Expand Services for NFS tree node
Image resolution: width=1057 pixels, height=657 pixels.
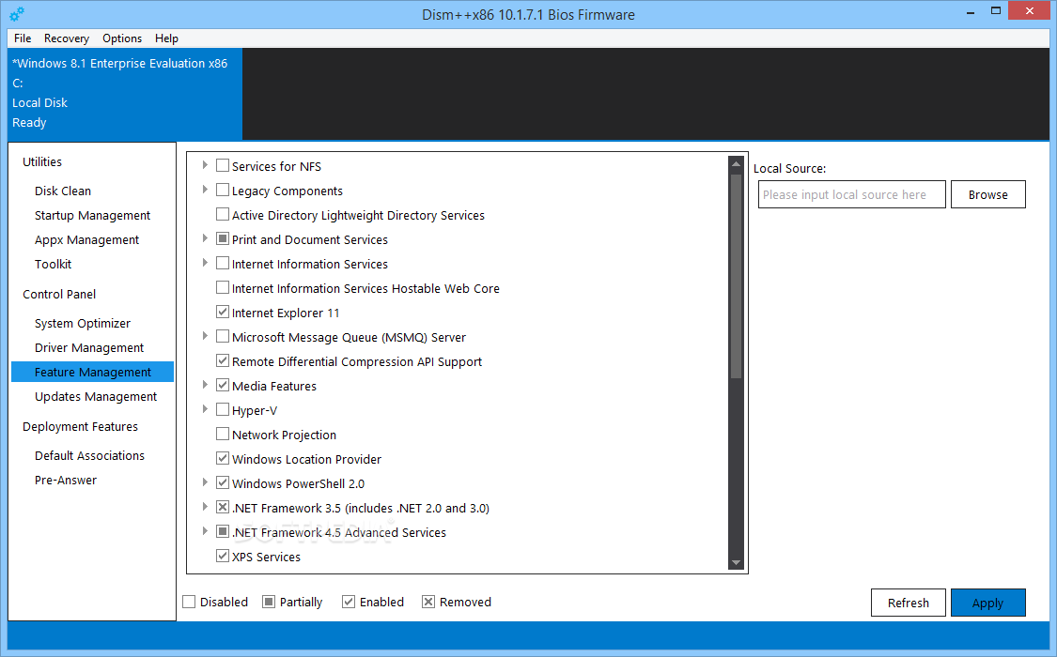pos(205,165)
